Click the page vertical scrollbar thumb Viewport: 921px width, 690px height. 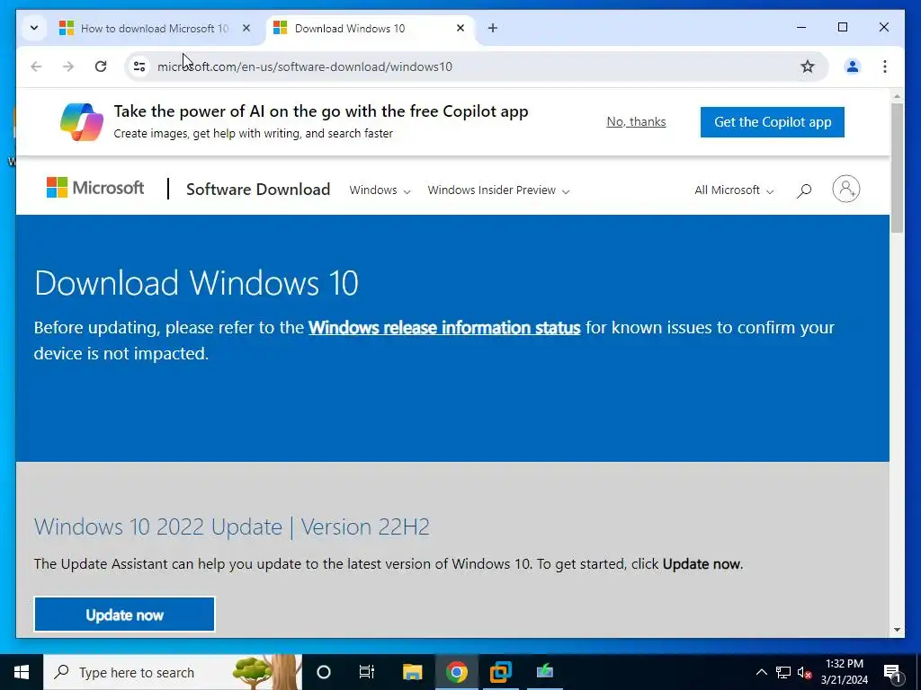pyautogui.click(x=897, y=168)
